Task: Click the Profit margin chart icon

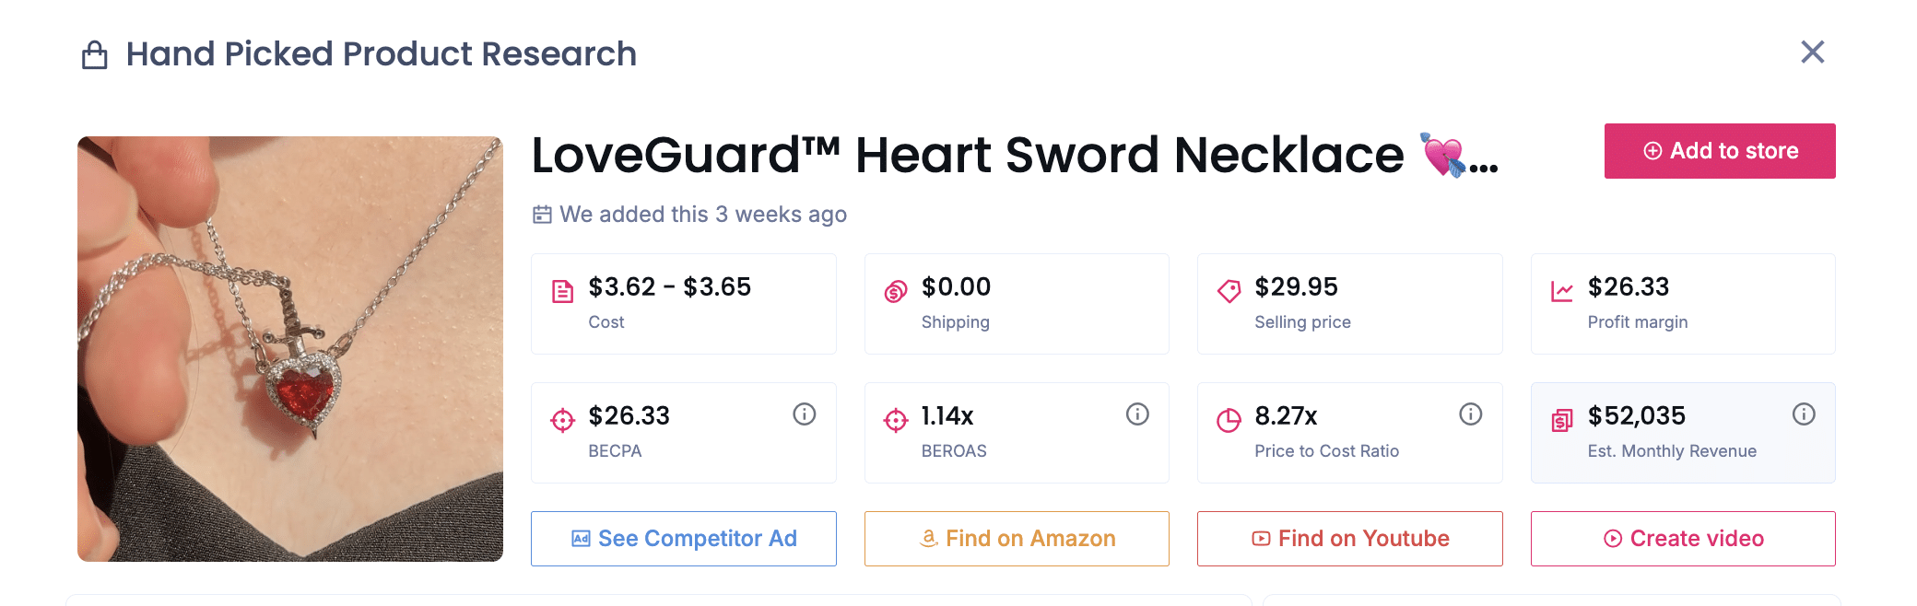Action: coord(1561,292)
